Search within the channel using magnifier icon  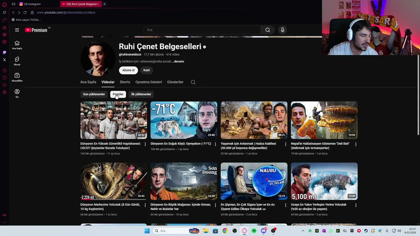tap(193, 82)
